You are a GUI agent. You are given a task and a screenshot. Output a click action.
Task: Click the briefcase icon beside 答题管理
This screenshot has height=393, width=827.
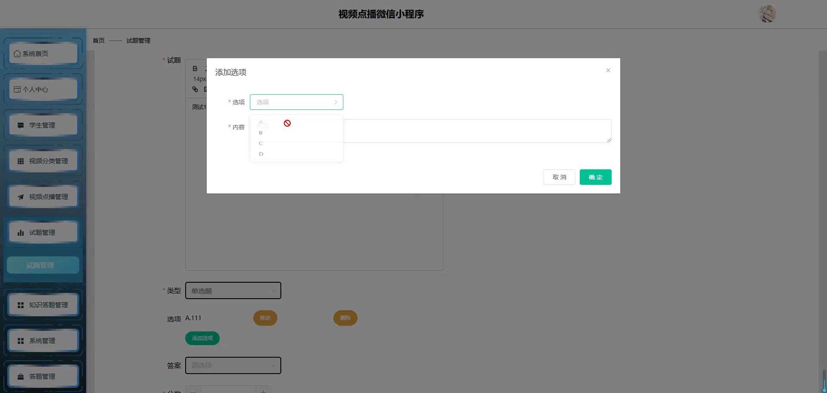point(21,377)
